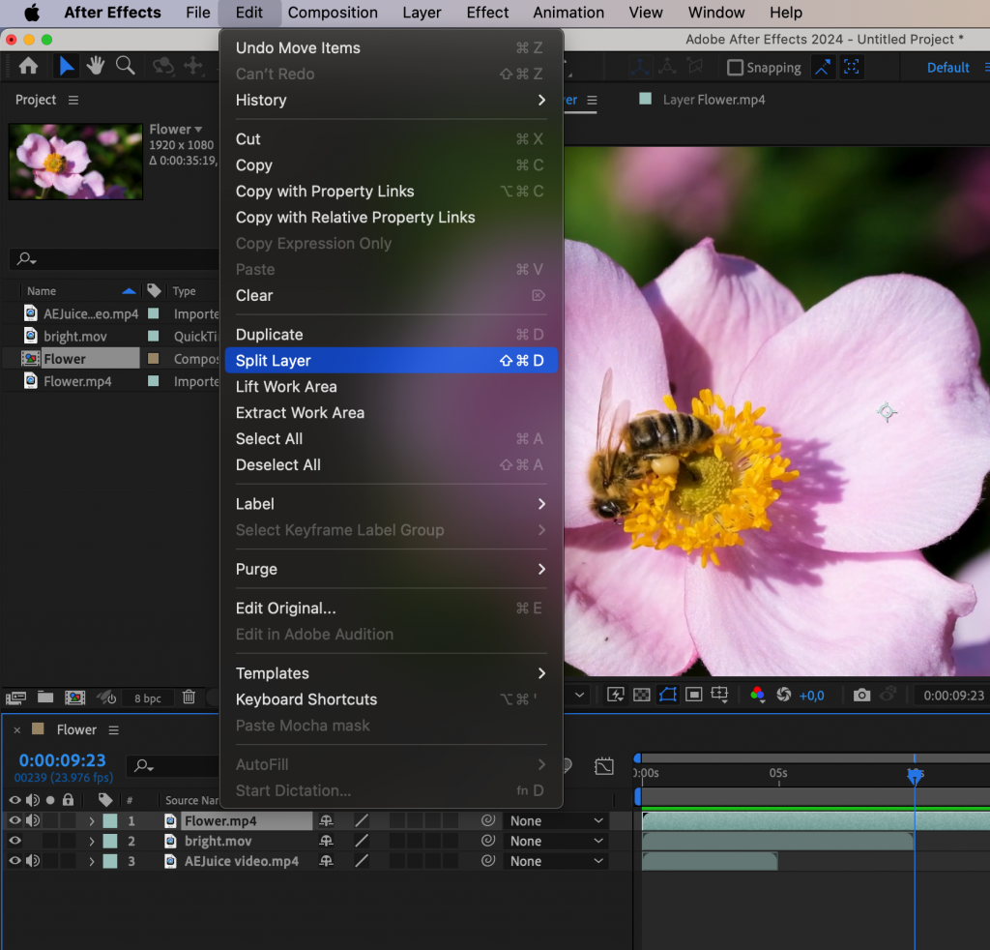Mute audio on the Flower.mp4 layer
This screenshot has height=950, width=990.
click(34, 818)
